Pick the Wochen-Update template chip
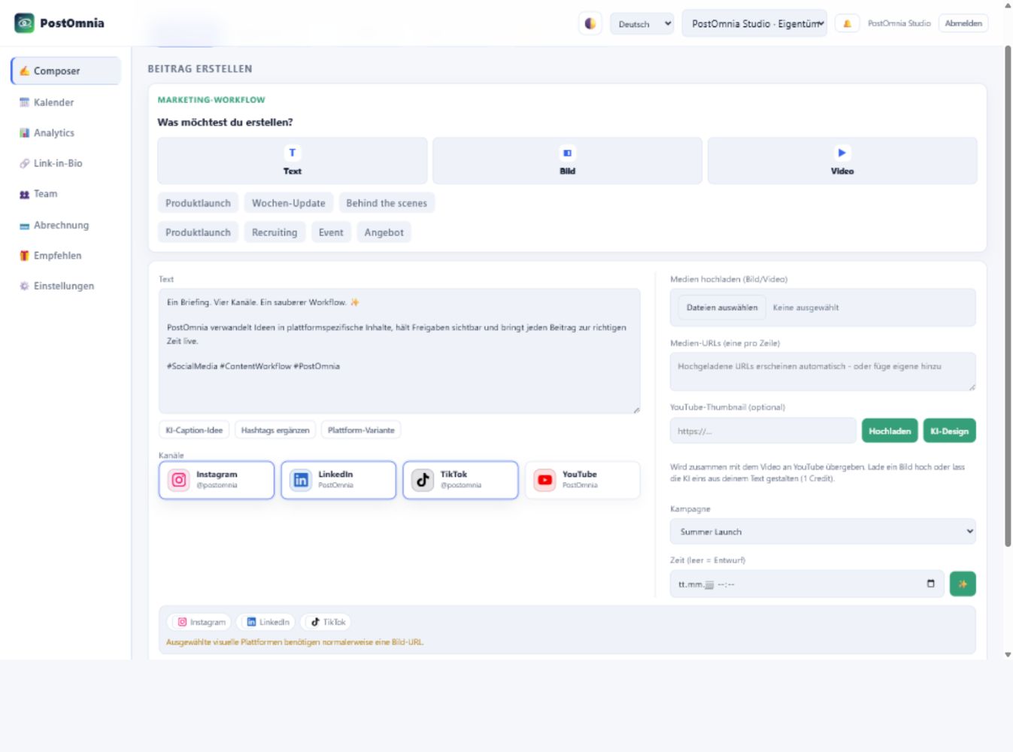Screen dimensions: 1013x752 [288, 203]
